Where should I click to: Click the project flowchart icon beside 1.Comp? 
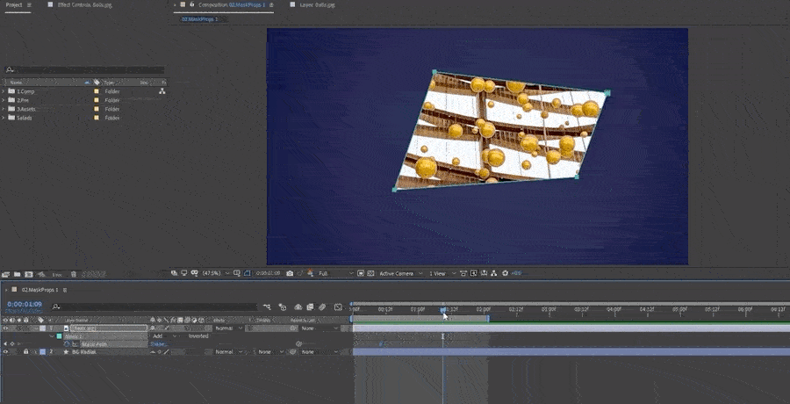pyautogui.click(x=162, y=91)
